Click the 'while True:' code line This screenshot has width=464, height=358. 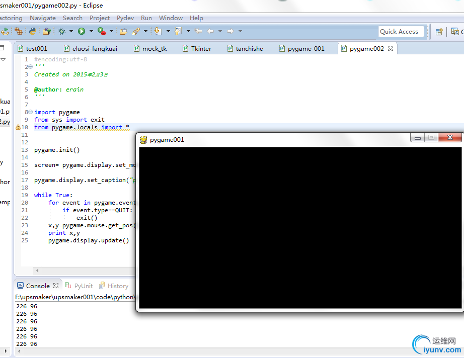(53, 195)
